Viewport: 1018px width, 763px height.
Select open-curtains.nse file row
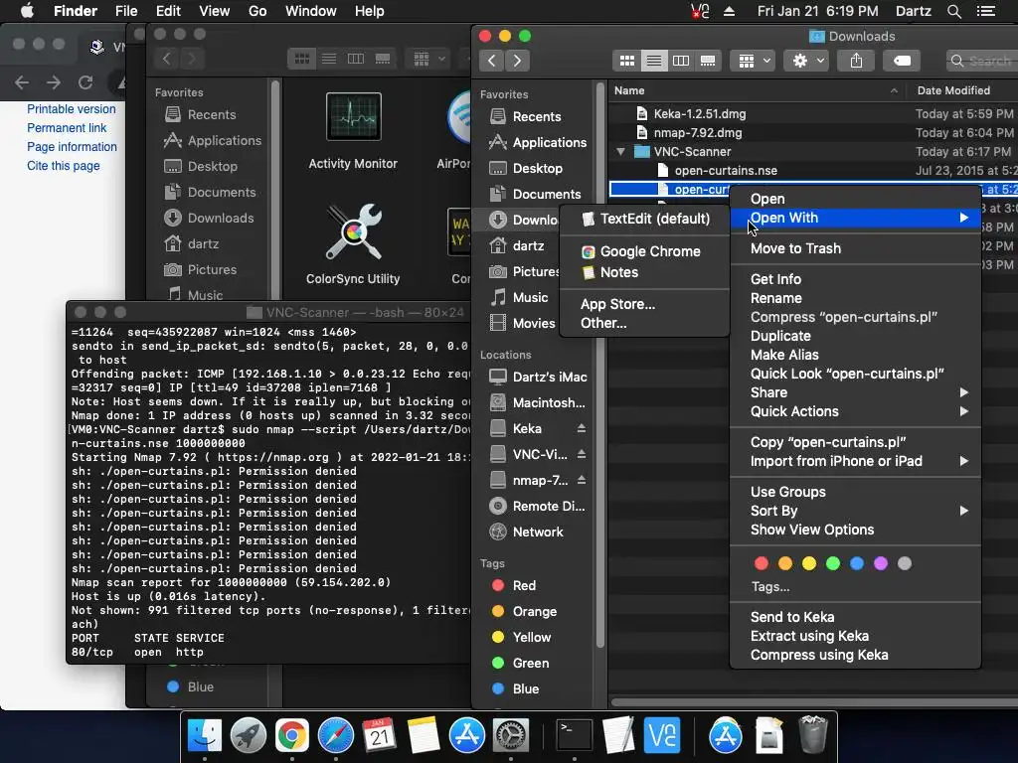813,171
